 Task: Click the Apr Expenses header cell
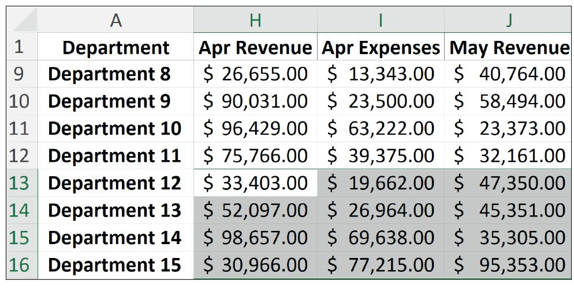[x=381, y=47]
